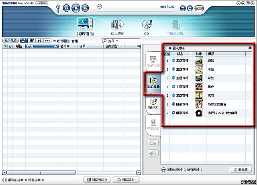The image size is (257, 185).
Task: Click the 沈思 album title
Action: coord(210,96)
